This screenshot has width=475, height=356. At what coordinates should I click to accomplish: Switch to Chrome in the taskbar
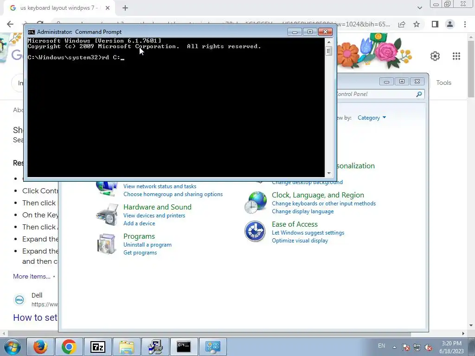69,347
